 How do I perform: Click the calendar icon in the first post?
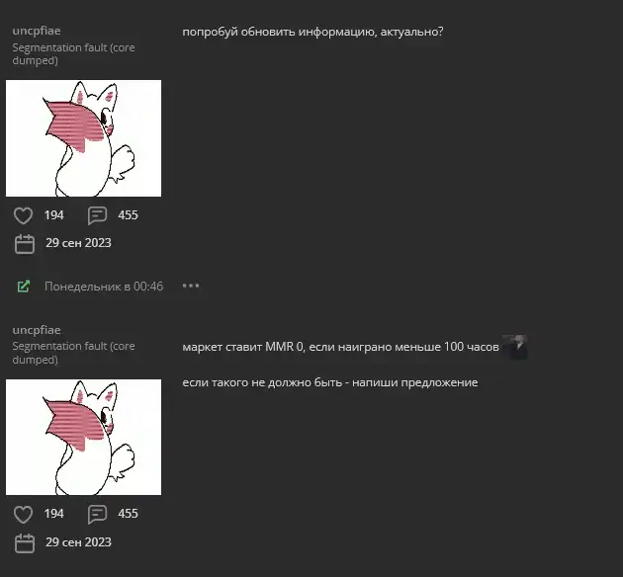(25, 244)
